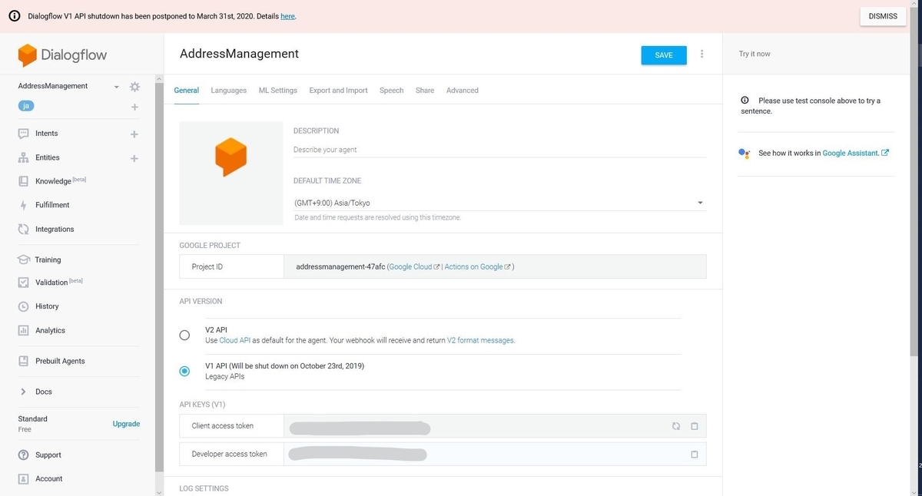Expand the Docs section
Image resolution: width=922 pixels, height=496 pixels.
44,392
